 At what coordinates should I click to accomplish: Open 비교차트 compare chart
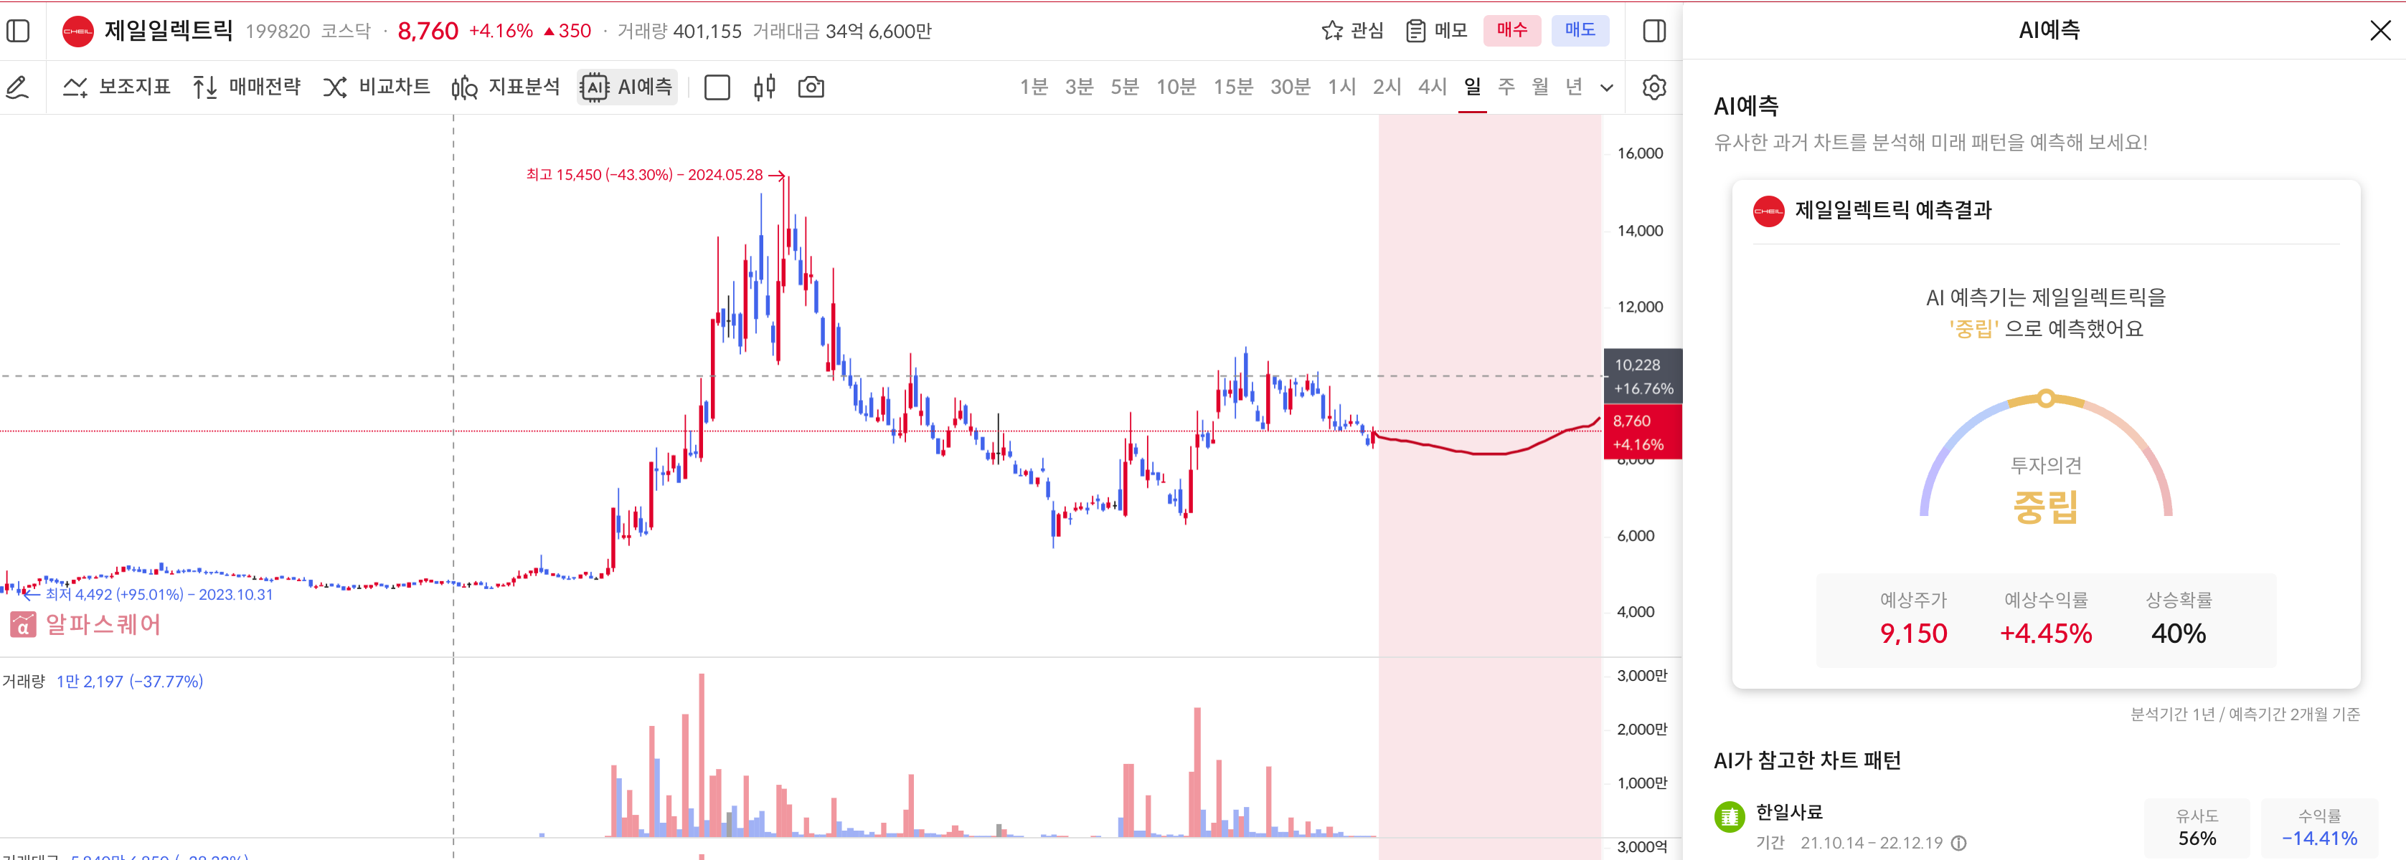coord(377,87)
